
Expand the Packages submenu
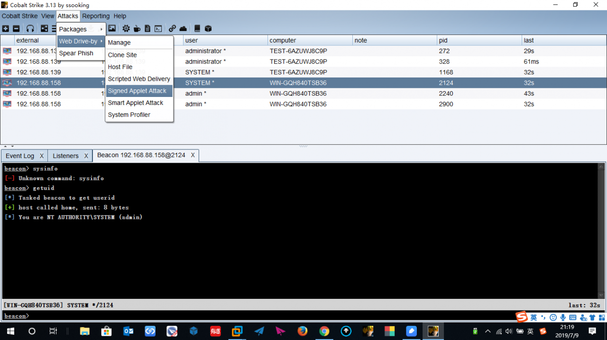tap(81, 29)
